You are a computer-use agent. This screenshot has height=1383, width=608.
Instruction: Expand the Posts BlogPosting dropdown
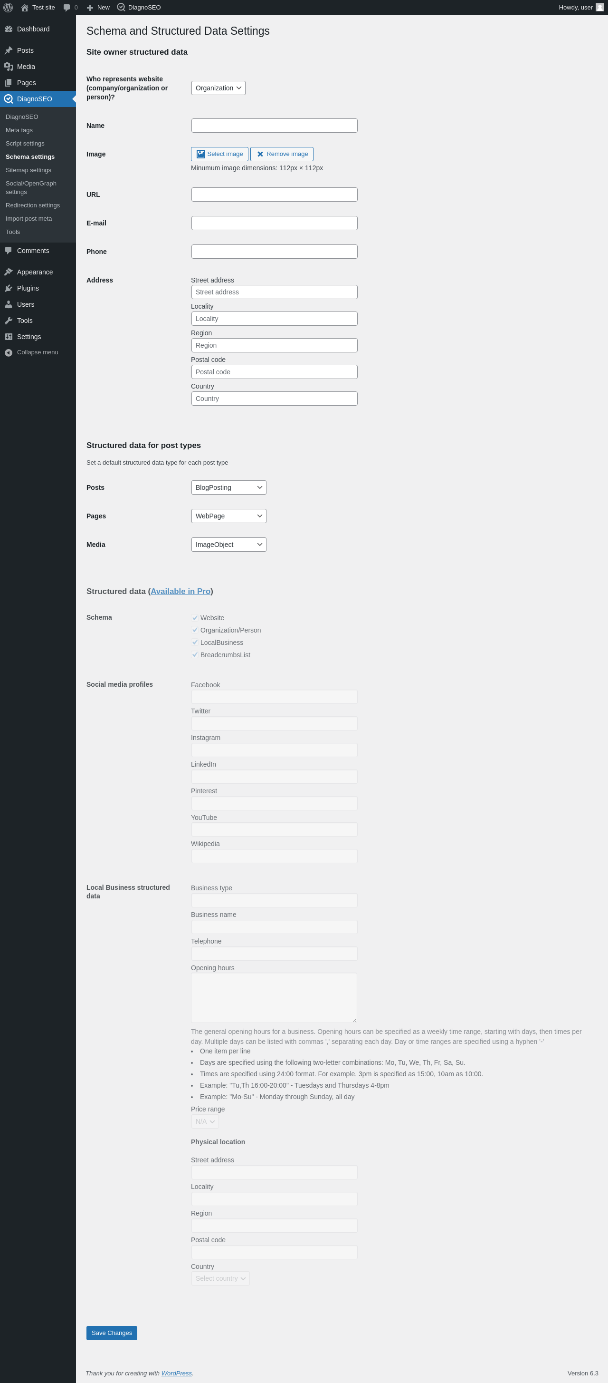click(229, 487)
